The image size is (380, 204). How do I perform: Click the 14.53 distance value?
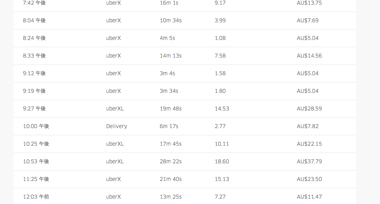pos(222,109)
